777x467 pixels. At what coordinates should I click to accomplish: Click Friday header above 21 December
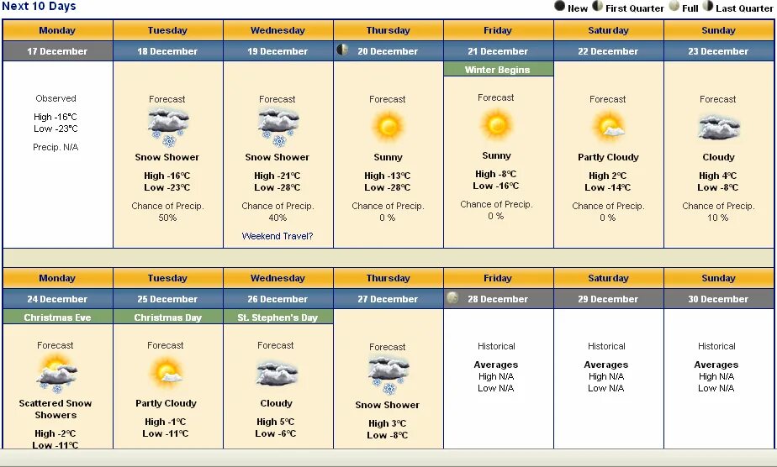[x=499, y=30]
